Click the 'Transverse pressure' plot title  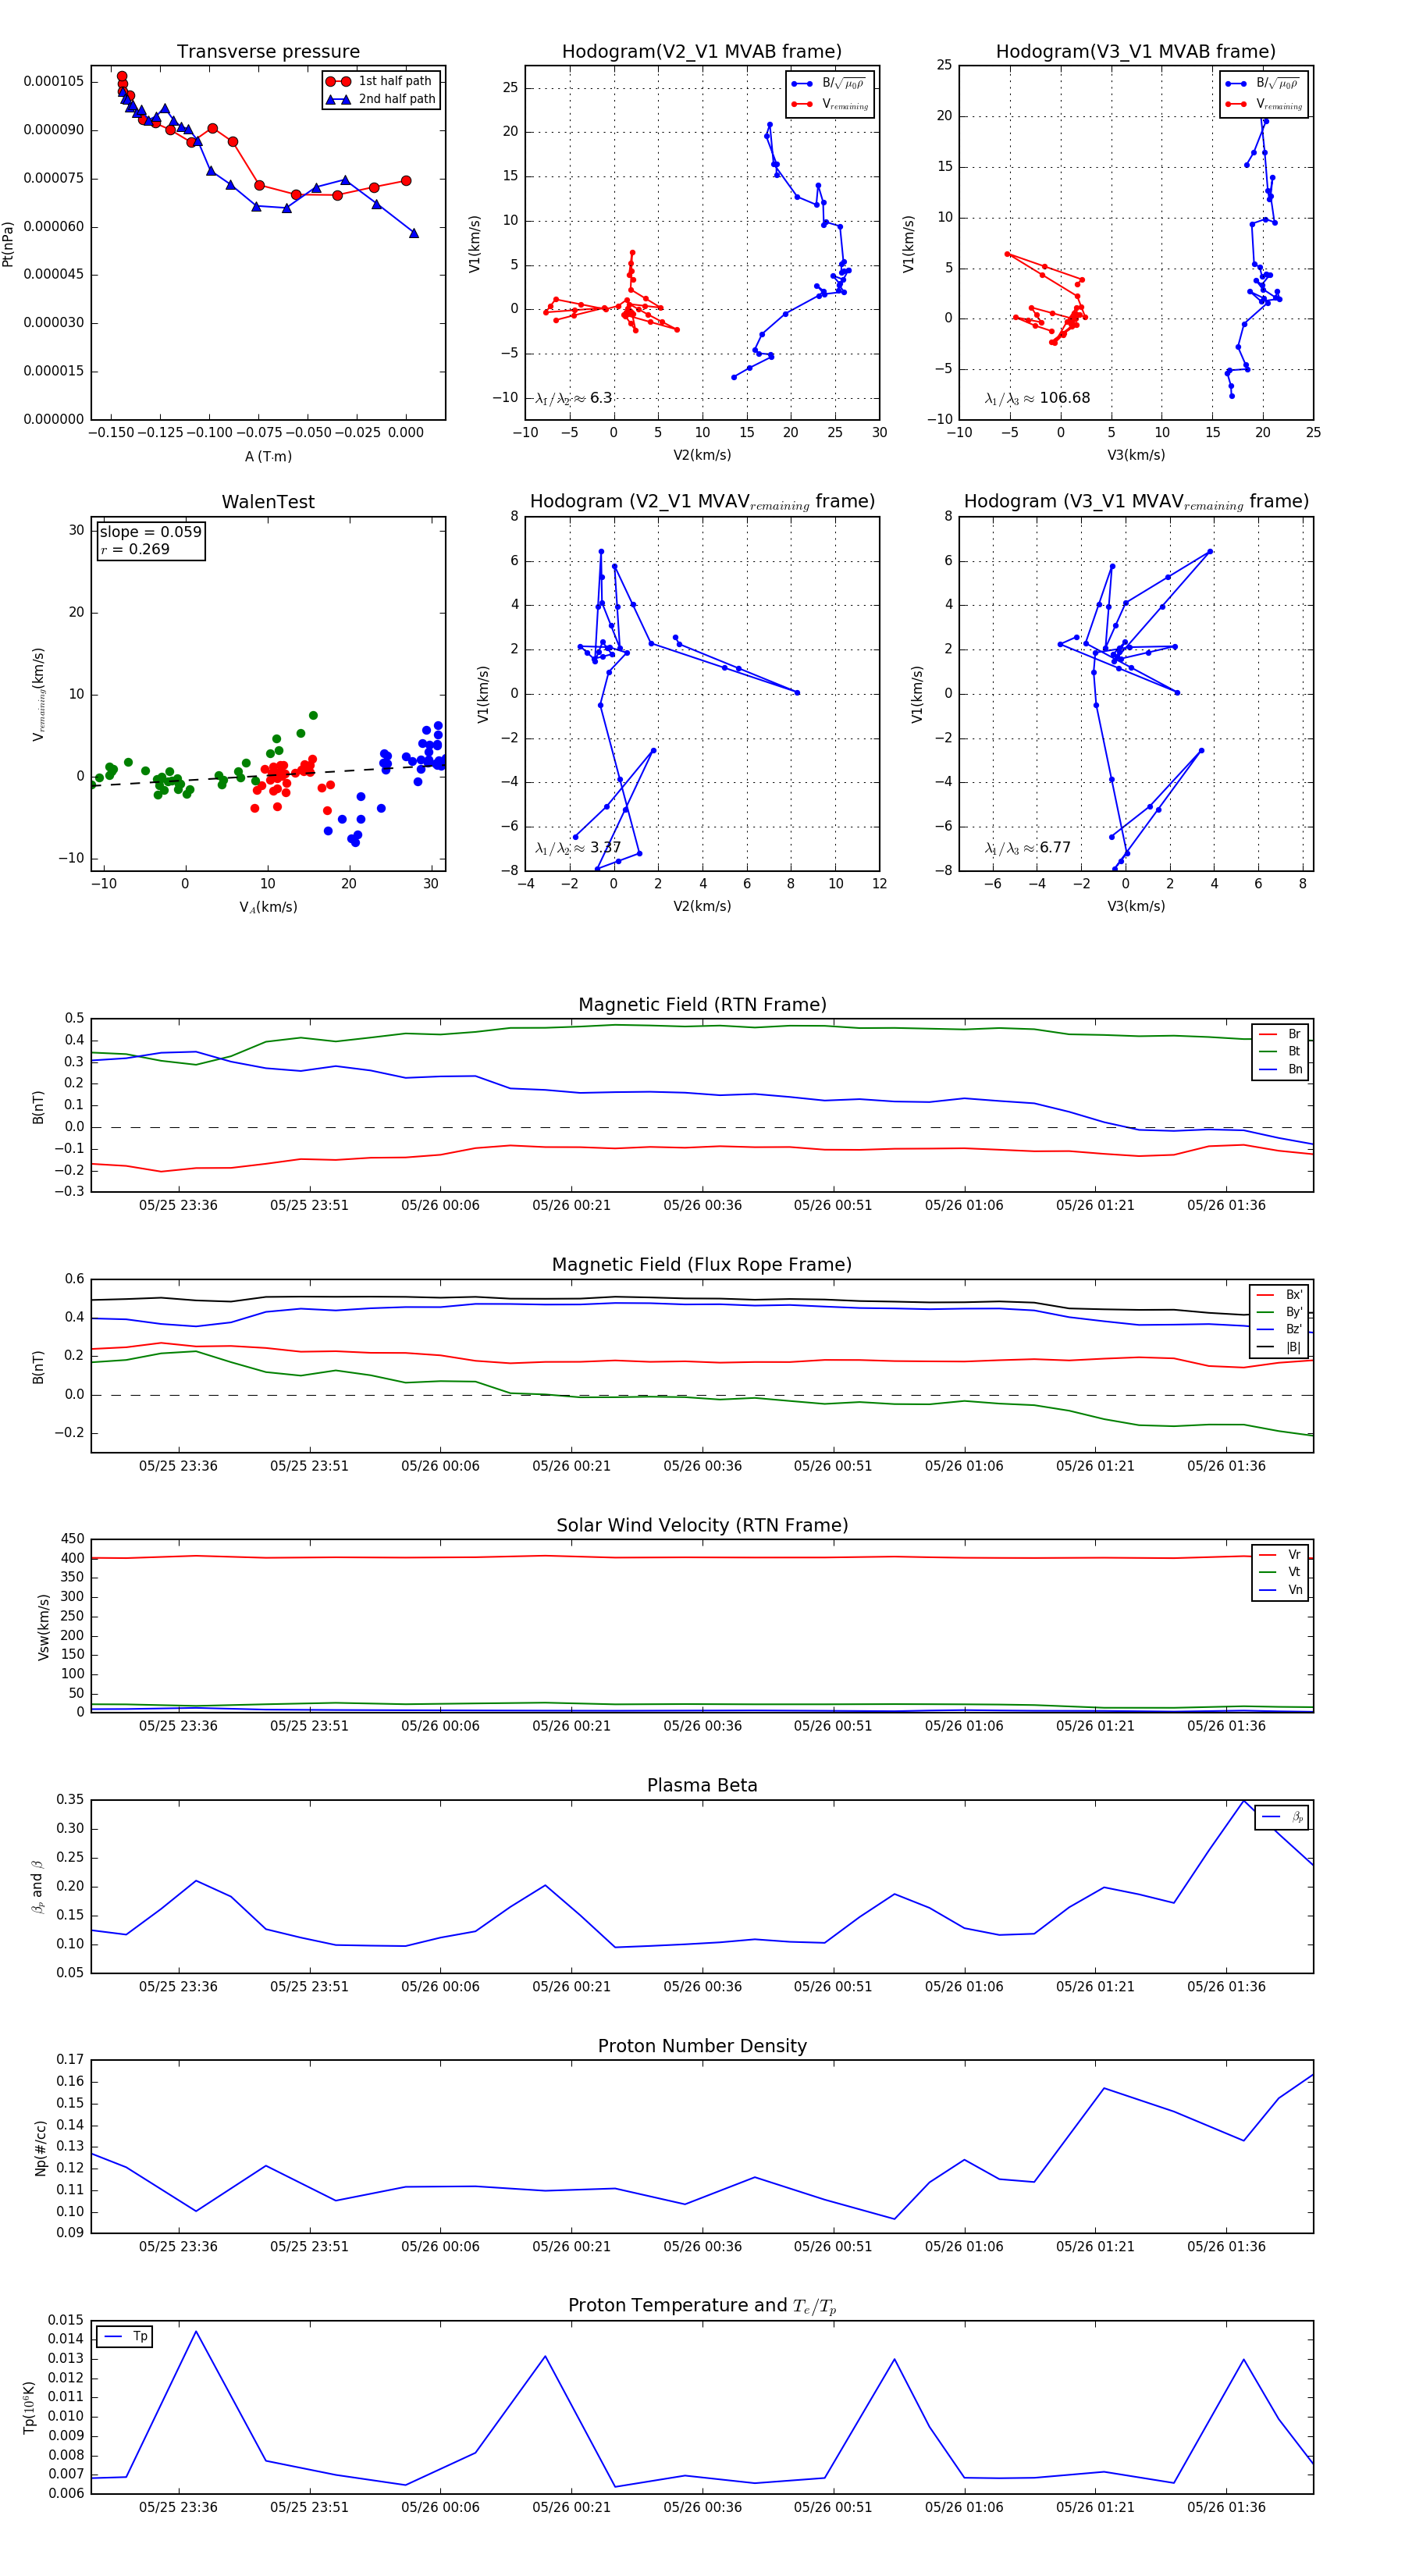coord(268,51)
